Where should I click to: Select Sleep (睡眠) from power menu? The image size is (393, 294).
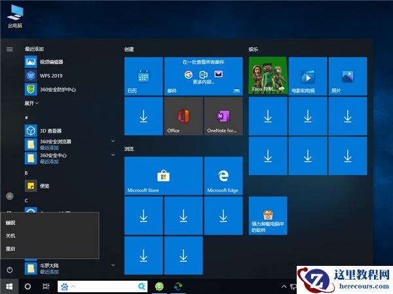pyautogui.click(x=50, y=223)
